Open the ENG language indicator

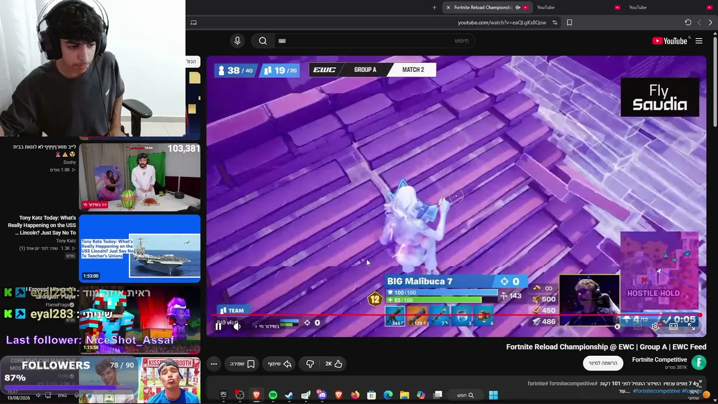coord(62,395)
